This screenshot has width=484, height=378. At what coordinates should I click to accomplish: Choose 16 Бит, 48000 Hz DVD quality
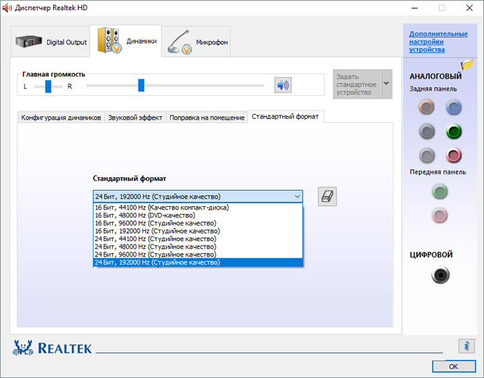tap(198, 216)
